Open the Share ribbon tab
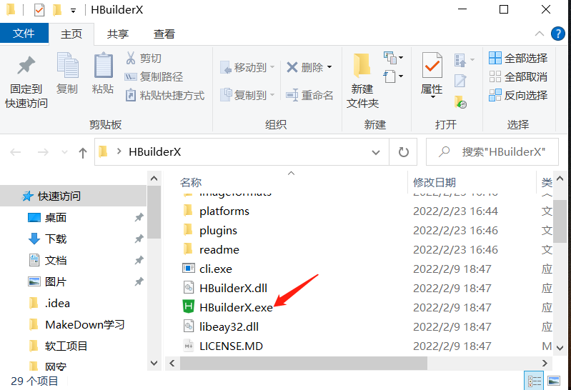The height and width of the screenshot is (390, 571). click(118, 34)
